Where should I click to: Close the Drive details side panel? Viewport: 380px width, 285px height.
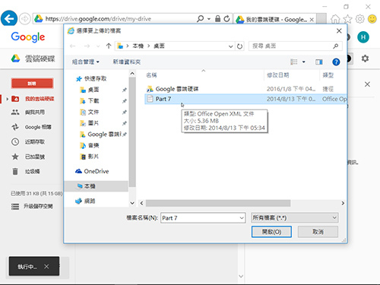[x=367, y=84]
